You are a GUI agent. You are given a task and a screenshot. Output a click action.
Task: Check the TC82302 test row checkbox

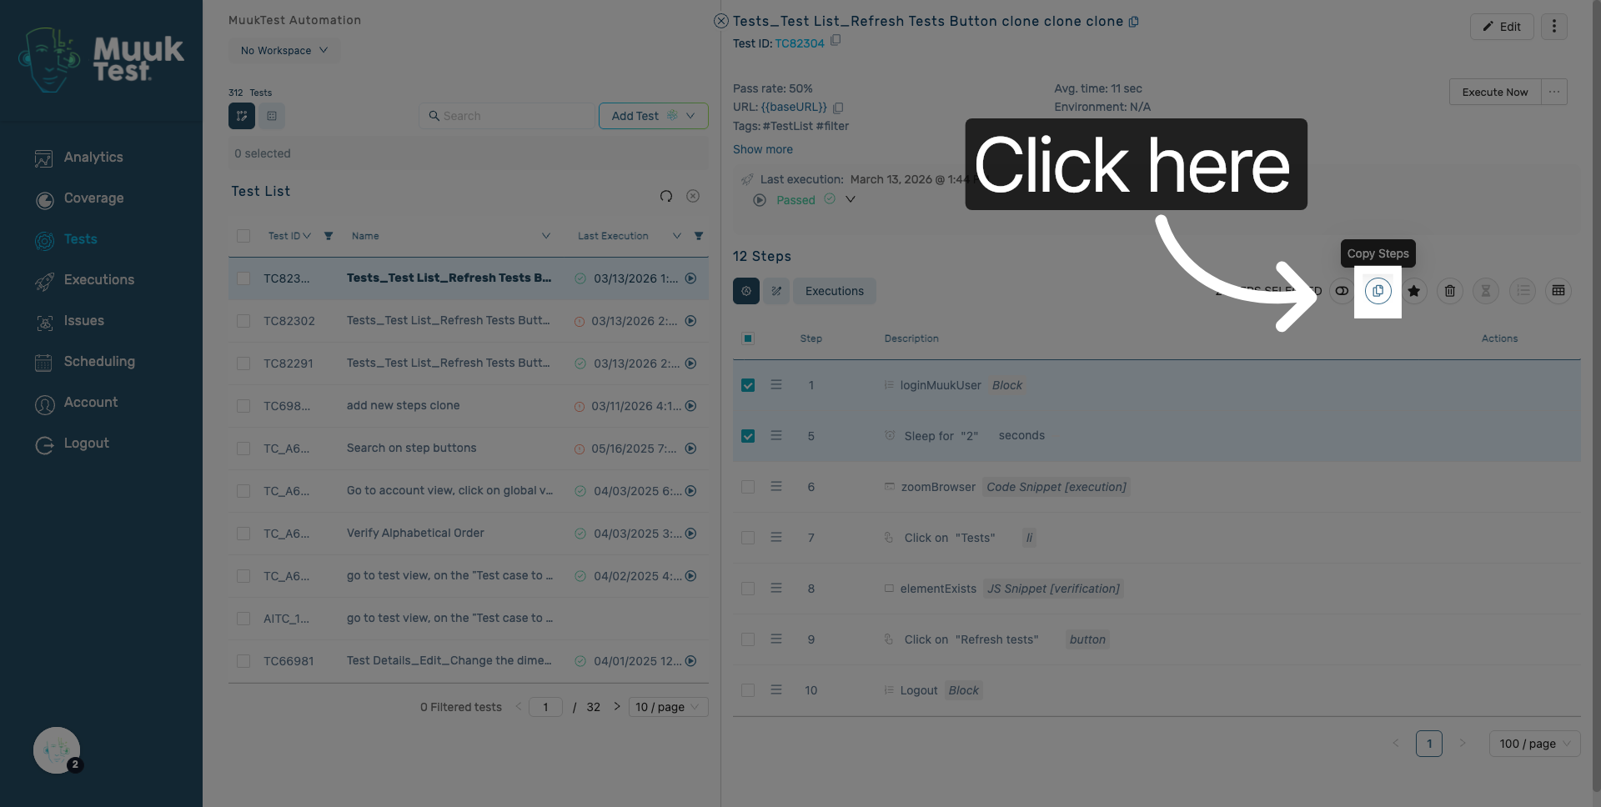coord(243,321)
